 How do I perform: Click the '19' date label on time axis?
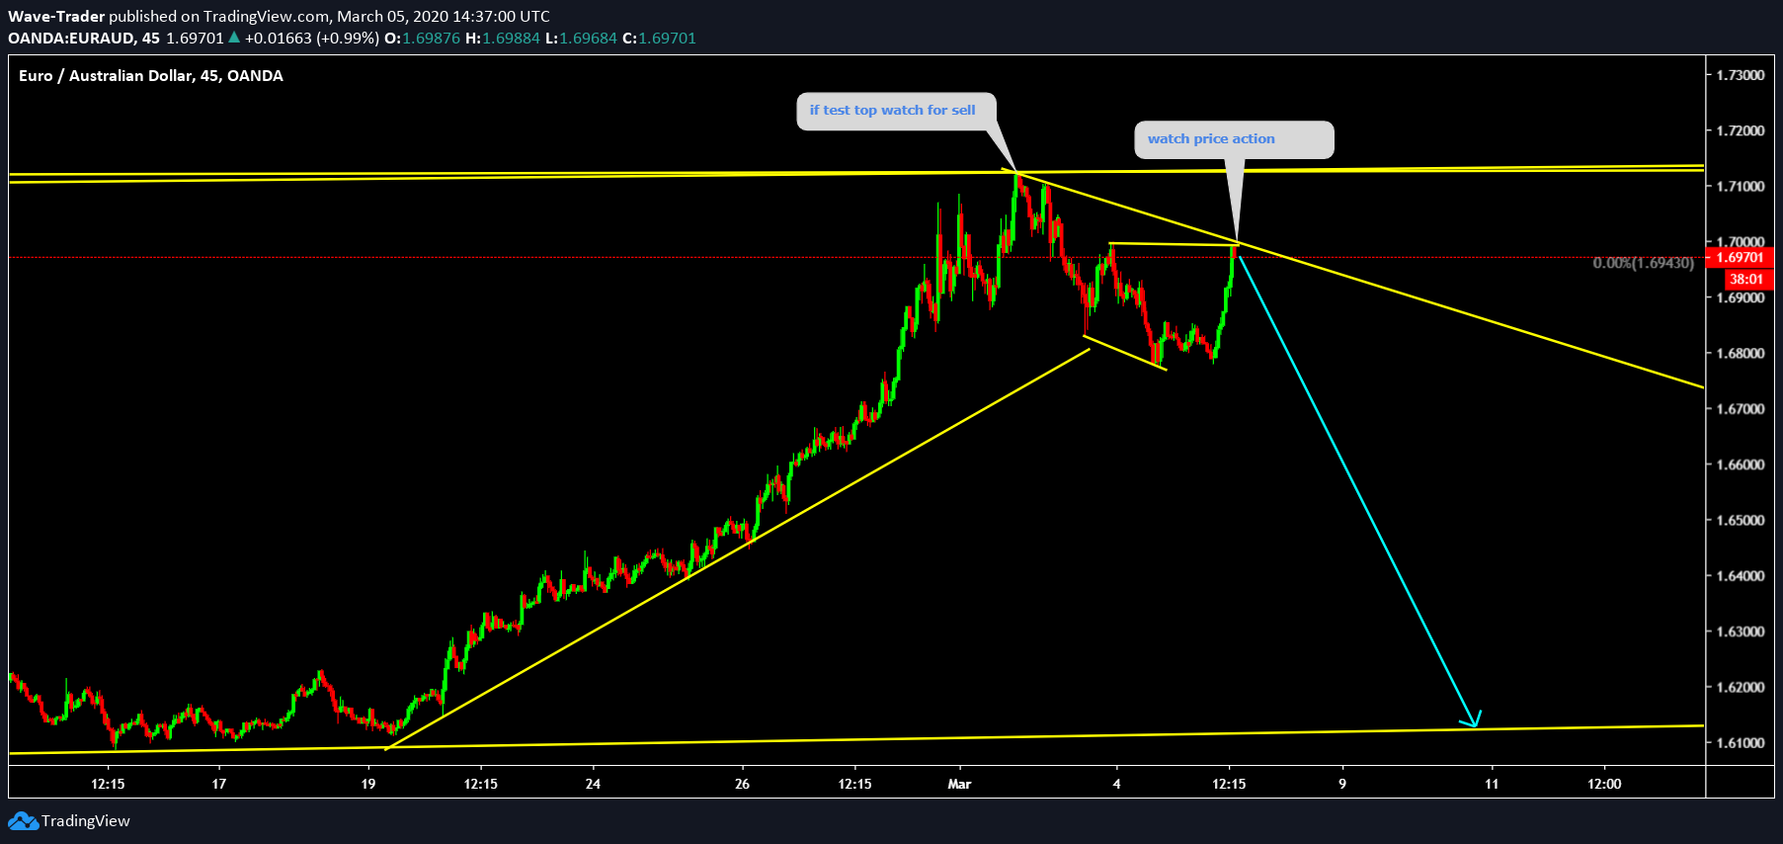click(x=368, y=785)
